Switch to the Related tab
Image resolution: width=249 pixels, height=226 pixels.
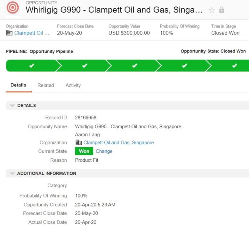pyautogui.click(x=45, y=85)
